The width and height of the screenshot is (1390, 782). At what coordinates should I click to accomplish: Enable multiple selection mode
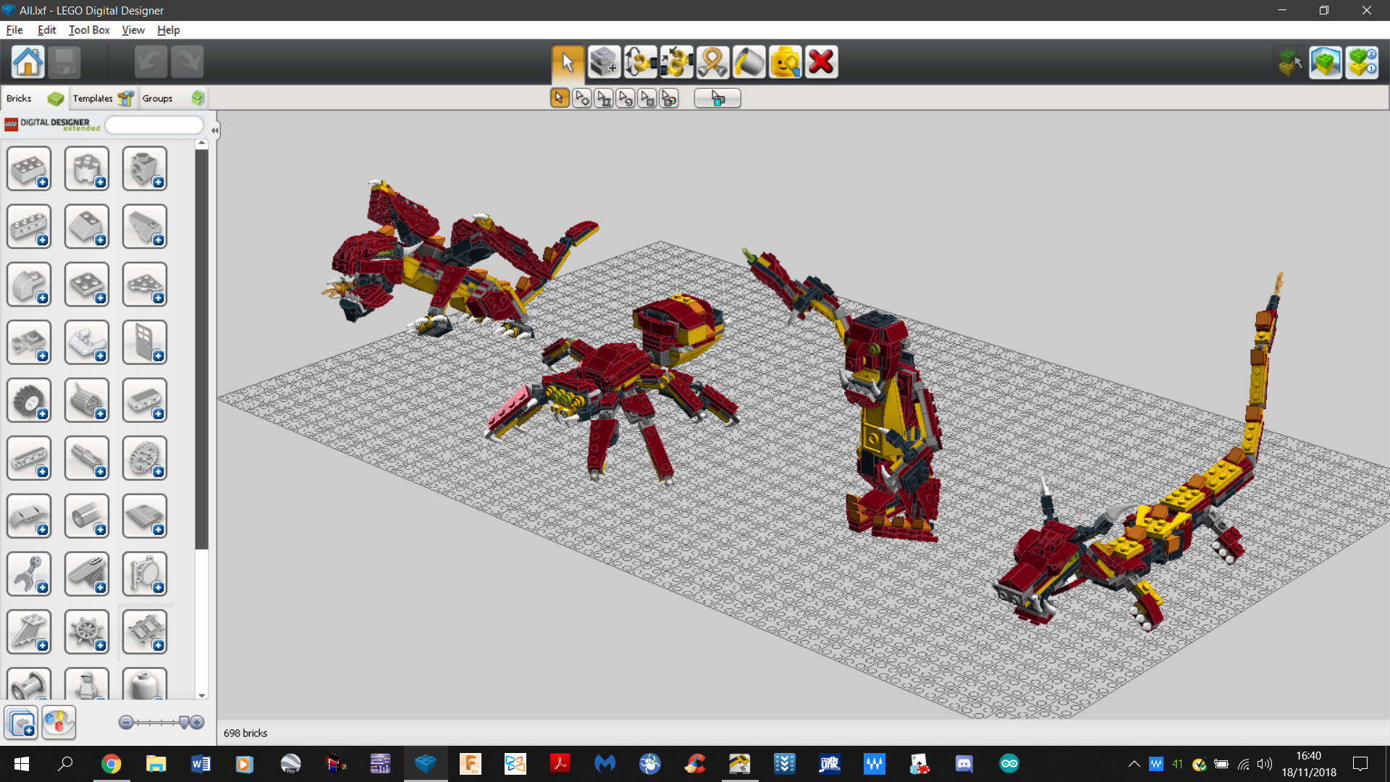pyautogui.click(x=581, y=98)
